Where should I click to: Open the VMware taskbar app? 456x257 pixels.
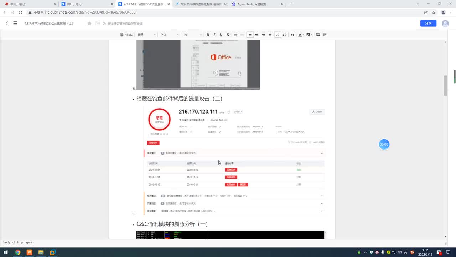tap(52, 252)
